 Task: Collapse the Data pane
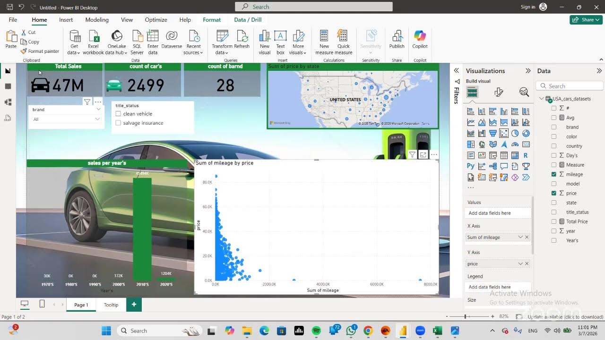[x=599, y=71]
